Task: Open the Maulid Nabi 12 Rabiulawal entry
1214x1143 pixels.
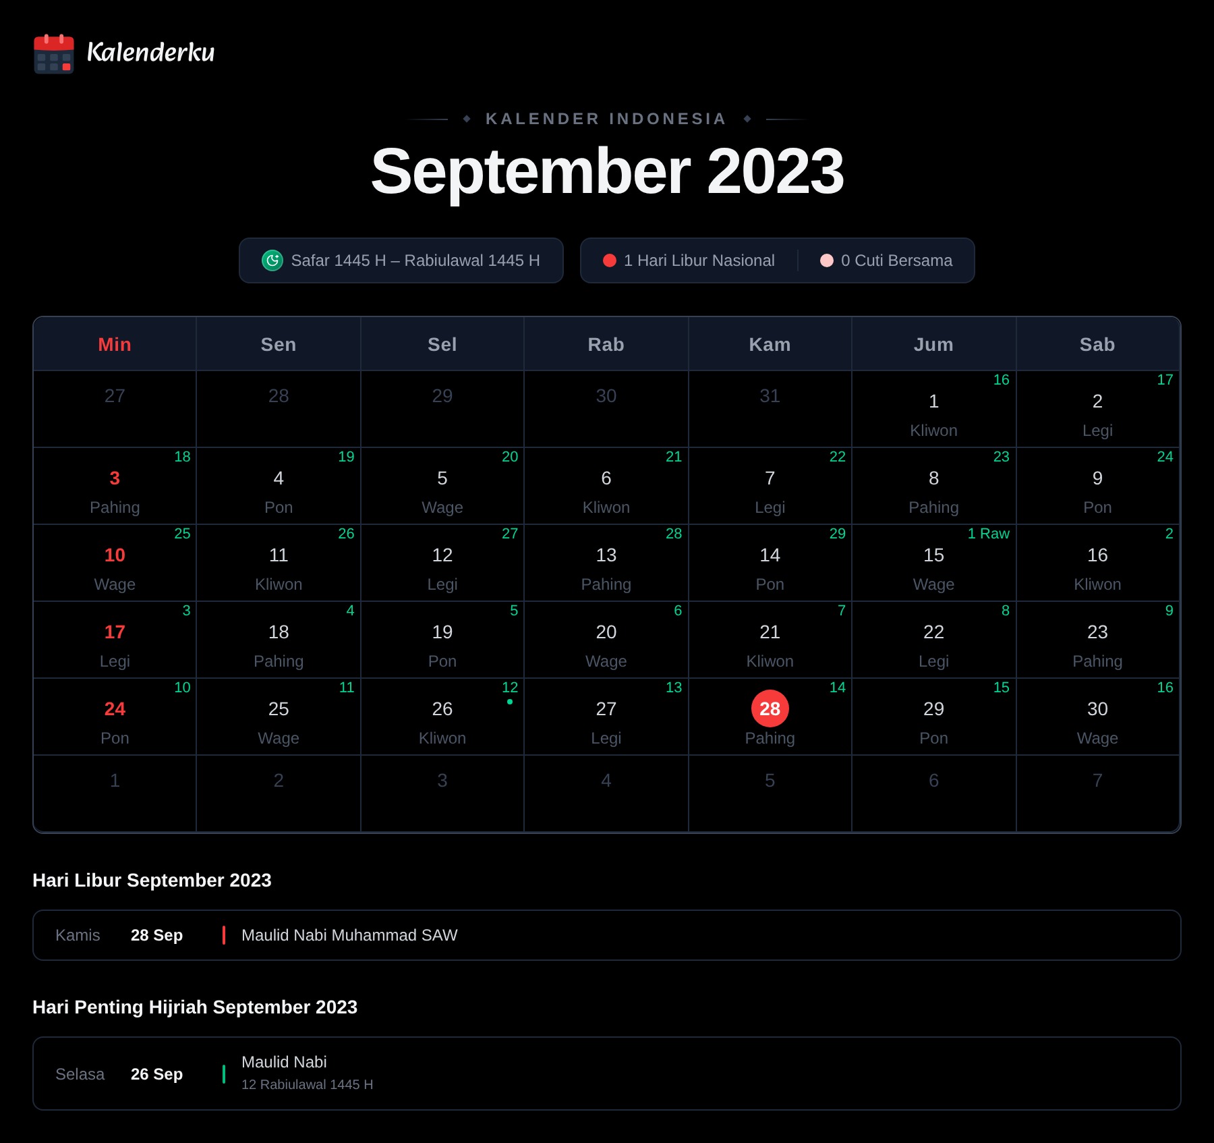Action: (607, 1074)
